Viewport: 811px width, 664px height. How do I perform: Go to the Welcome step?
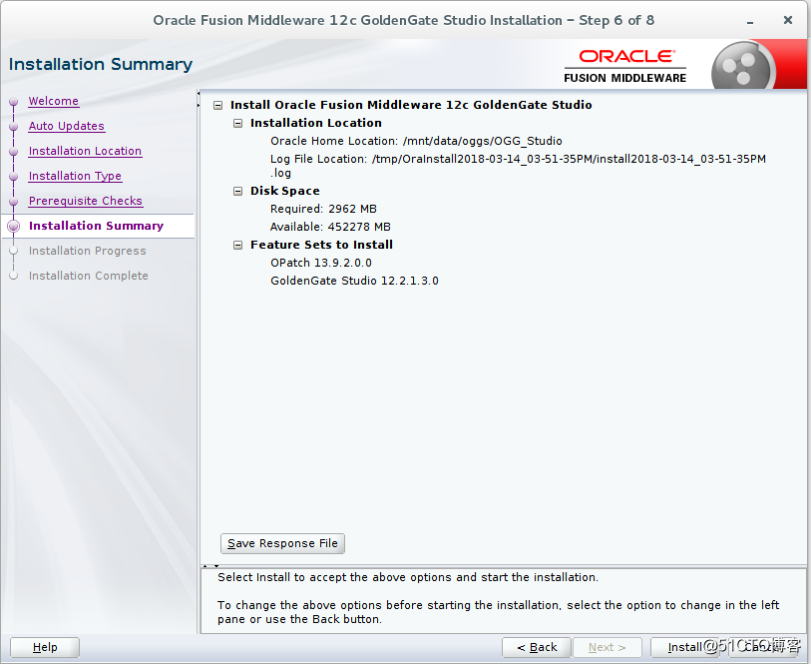coord(54,101)
